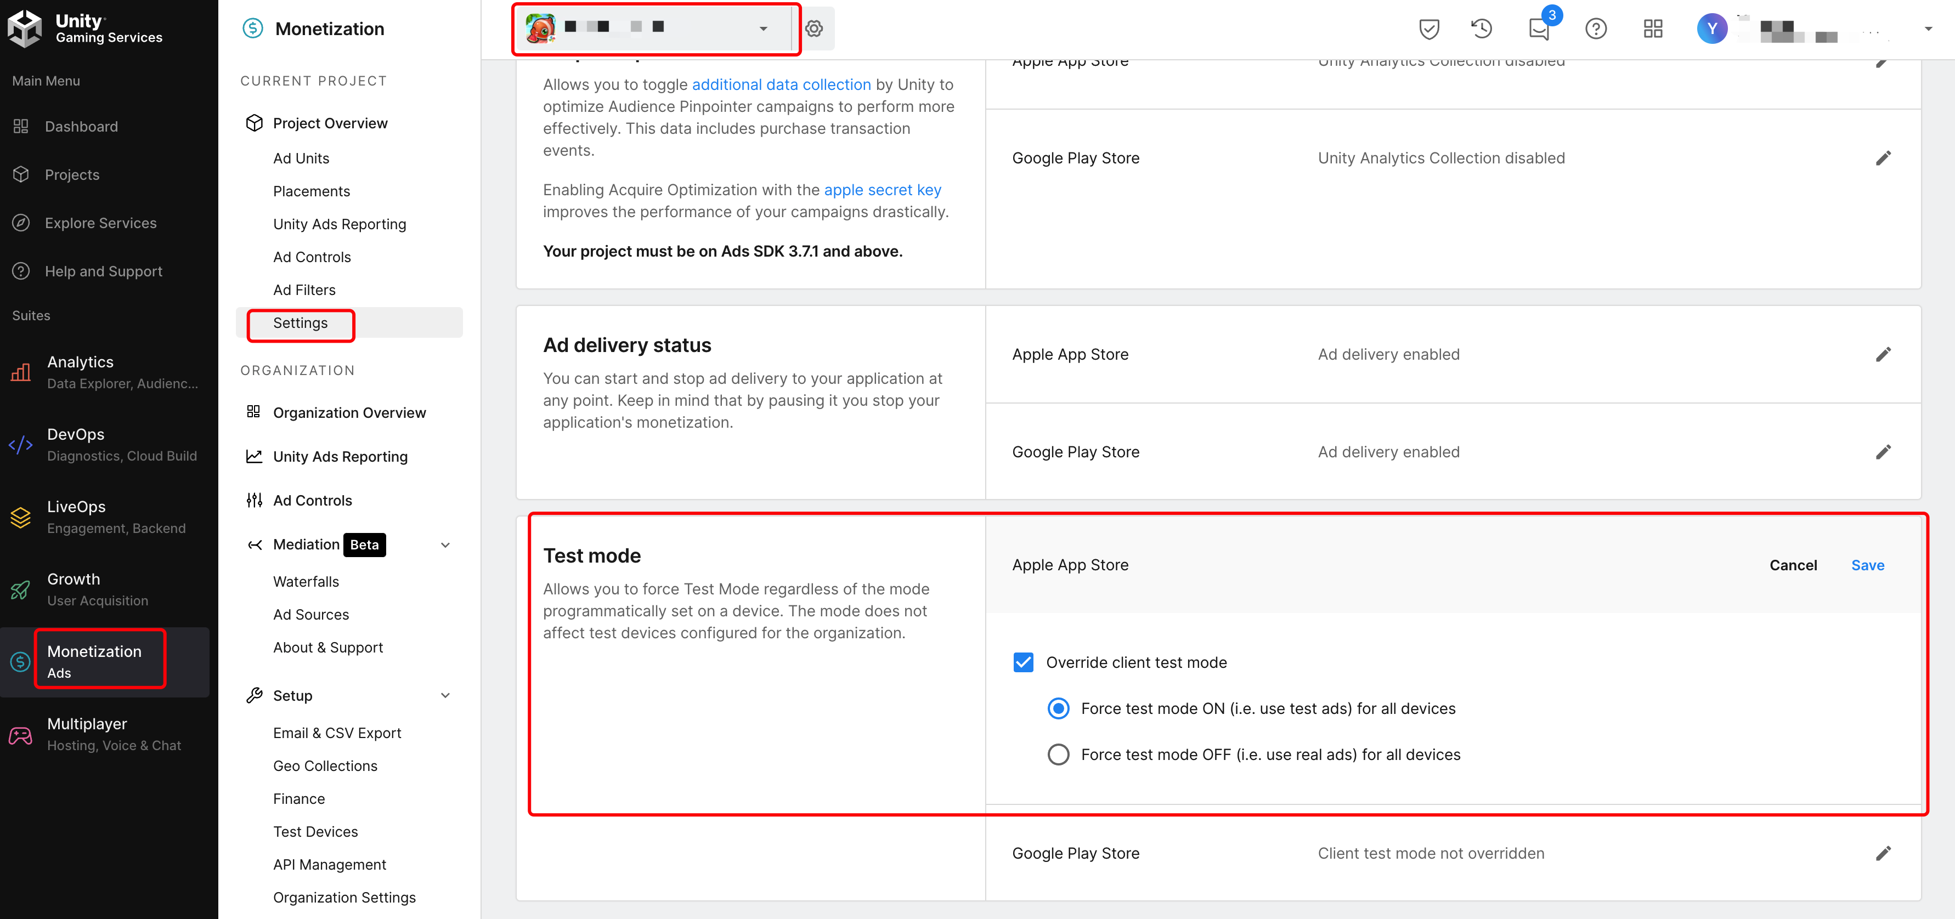Open Placements page
Viewport: 1955px width, 919px height.
click(x=311, y=191)
